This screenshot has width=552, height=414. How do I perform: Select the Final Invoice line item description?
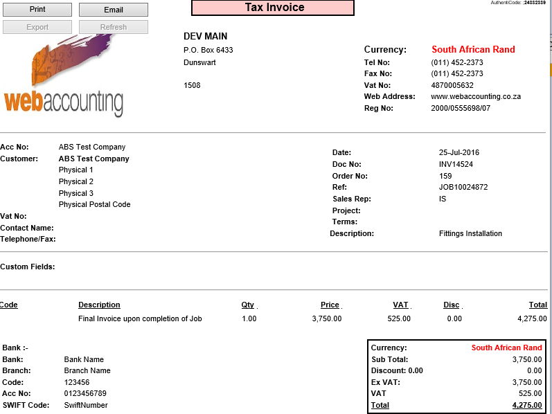coord(140,318)
